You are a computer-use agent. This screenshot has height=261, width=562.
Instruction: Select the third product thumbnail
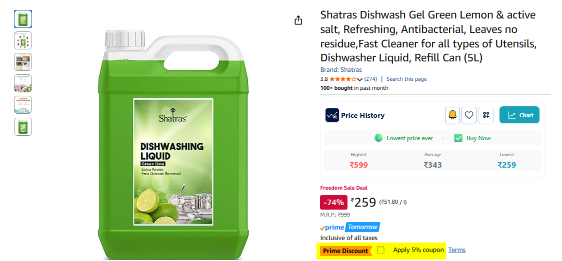coord(23,62)
